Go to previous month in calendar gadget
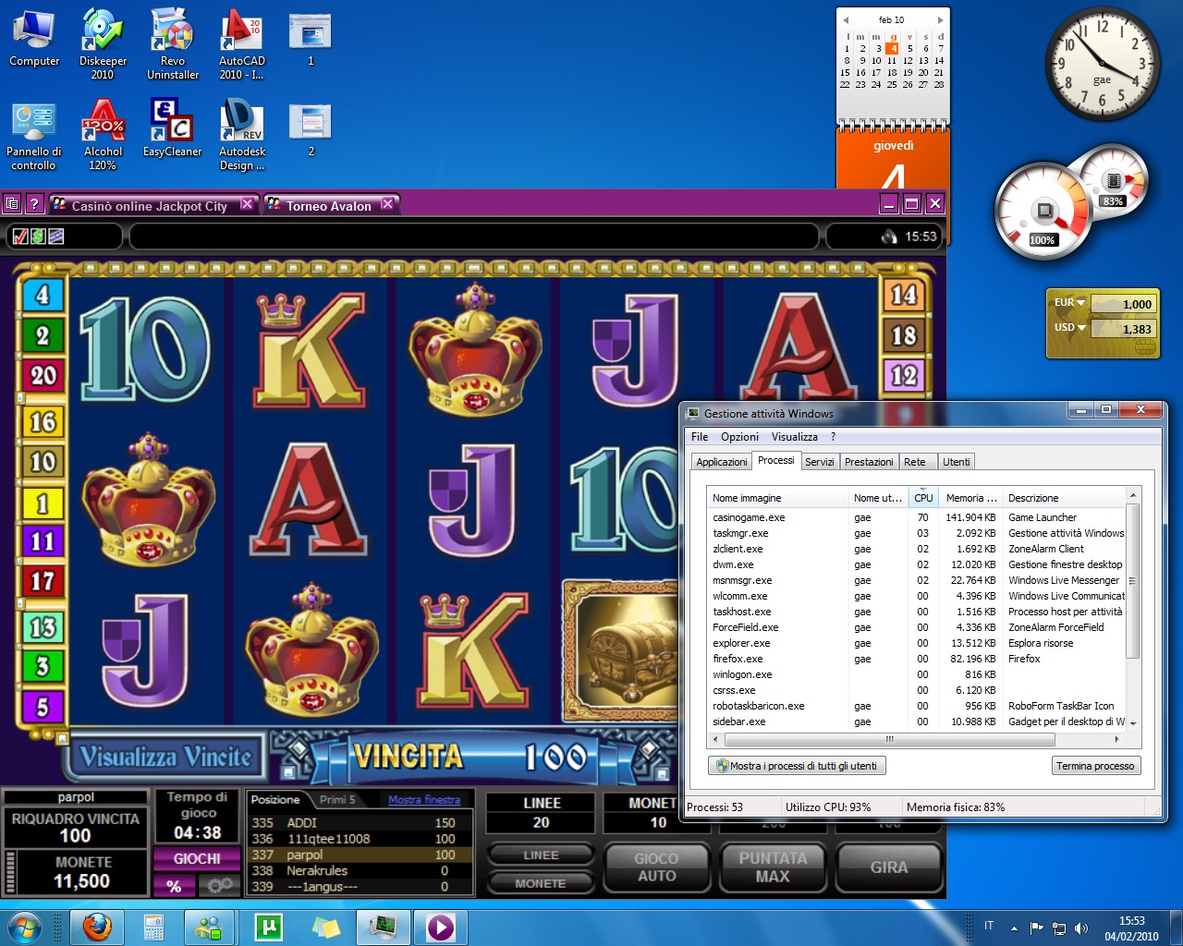The image size is (1183, 946). pyautogui.click(x=846, y=19)
